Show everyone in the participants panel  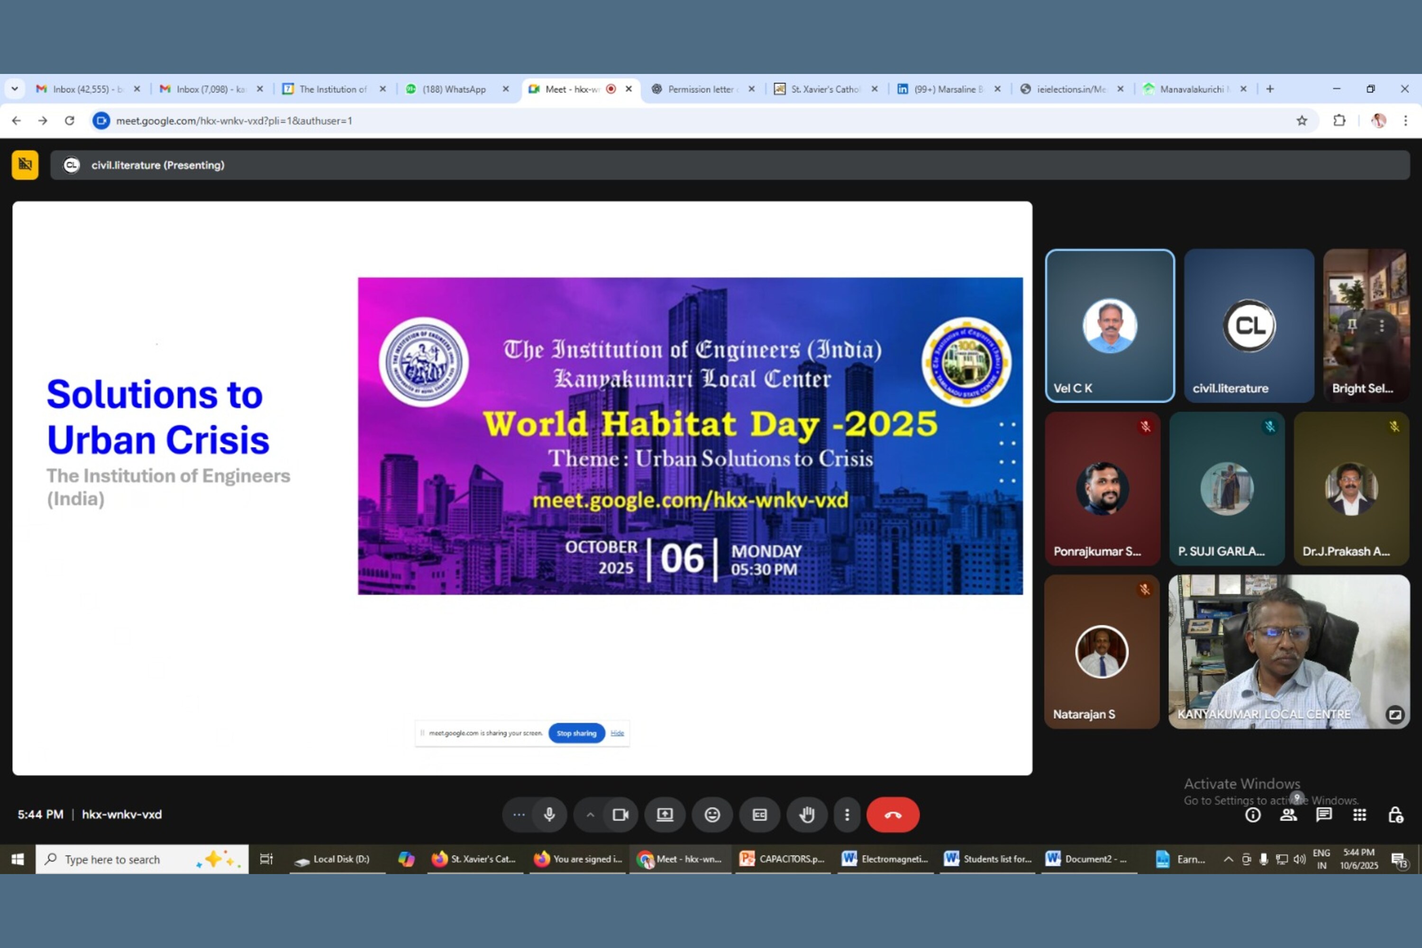(x=1288, y=814)
